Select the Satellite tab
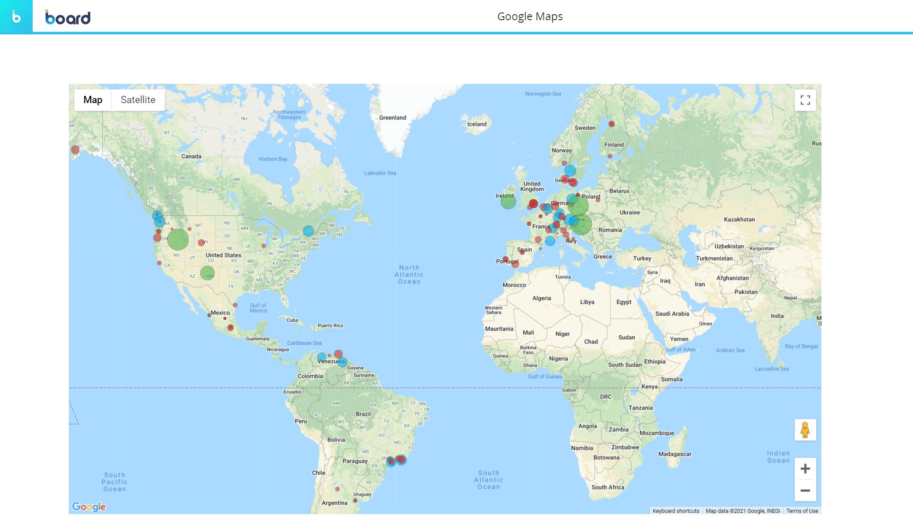The height and width of the screenshot is (530, 913). [x=138, y=100]
